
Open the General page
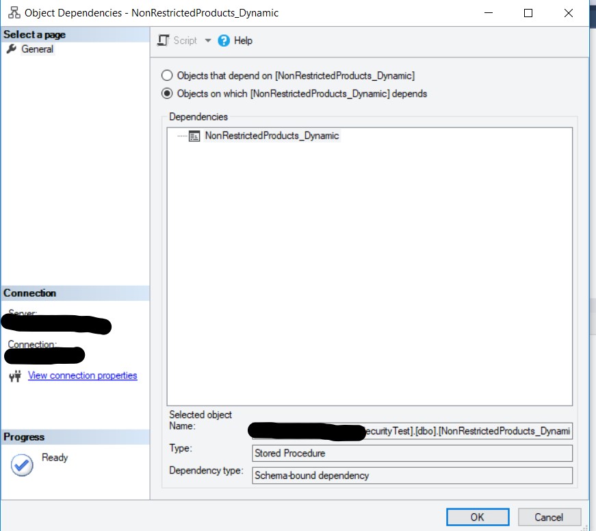pos(37,49)
